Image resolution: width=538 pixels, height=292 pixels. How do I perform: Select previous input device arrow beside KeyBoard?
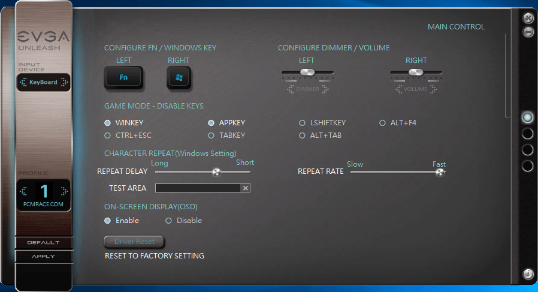[23, 82]
